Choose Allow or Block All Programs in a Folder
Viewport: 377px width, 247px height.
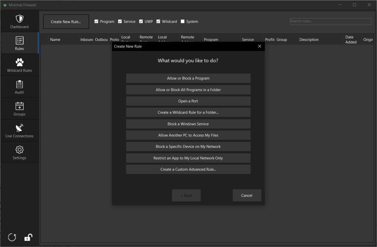[188, 90]
